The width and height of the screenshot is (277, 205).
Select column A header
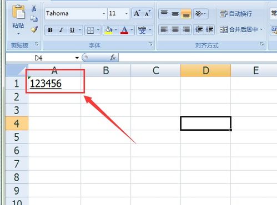[54, 70]
